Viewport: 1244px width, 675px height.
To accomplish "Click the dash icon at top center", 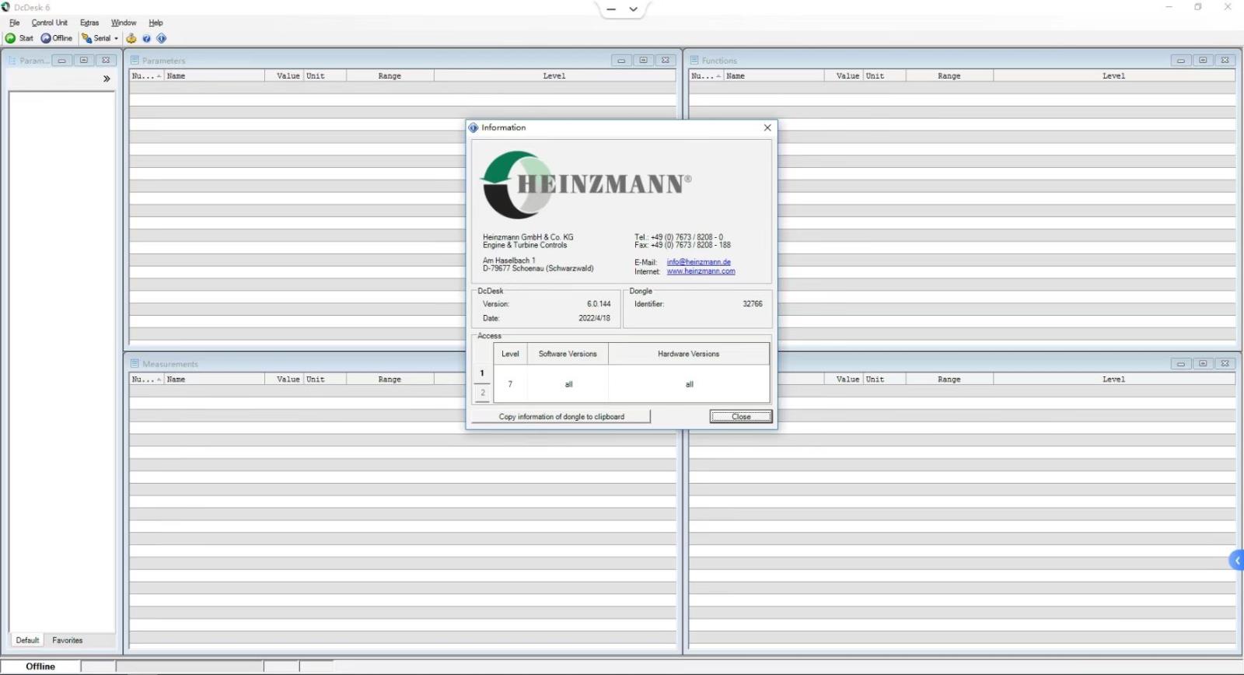I will click(611, 9).
